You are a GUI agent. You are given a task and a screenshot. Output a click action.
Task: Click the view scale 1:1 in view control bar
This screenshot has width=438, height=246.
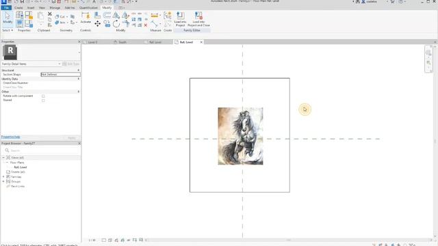click(x=92, y=240)
